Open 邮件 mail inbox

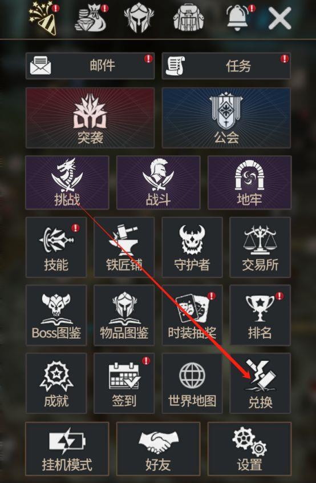click(x=90, y=66)
